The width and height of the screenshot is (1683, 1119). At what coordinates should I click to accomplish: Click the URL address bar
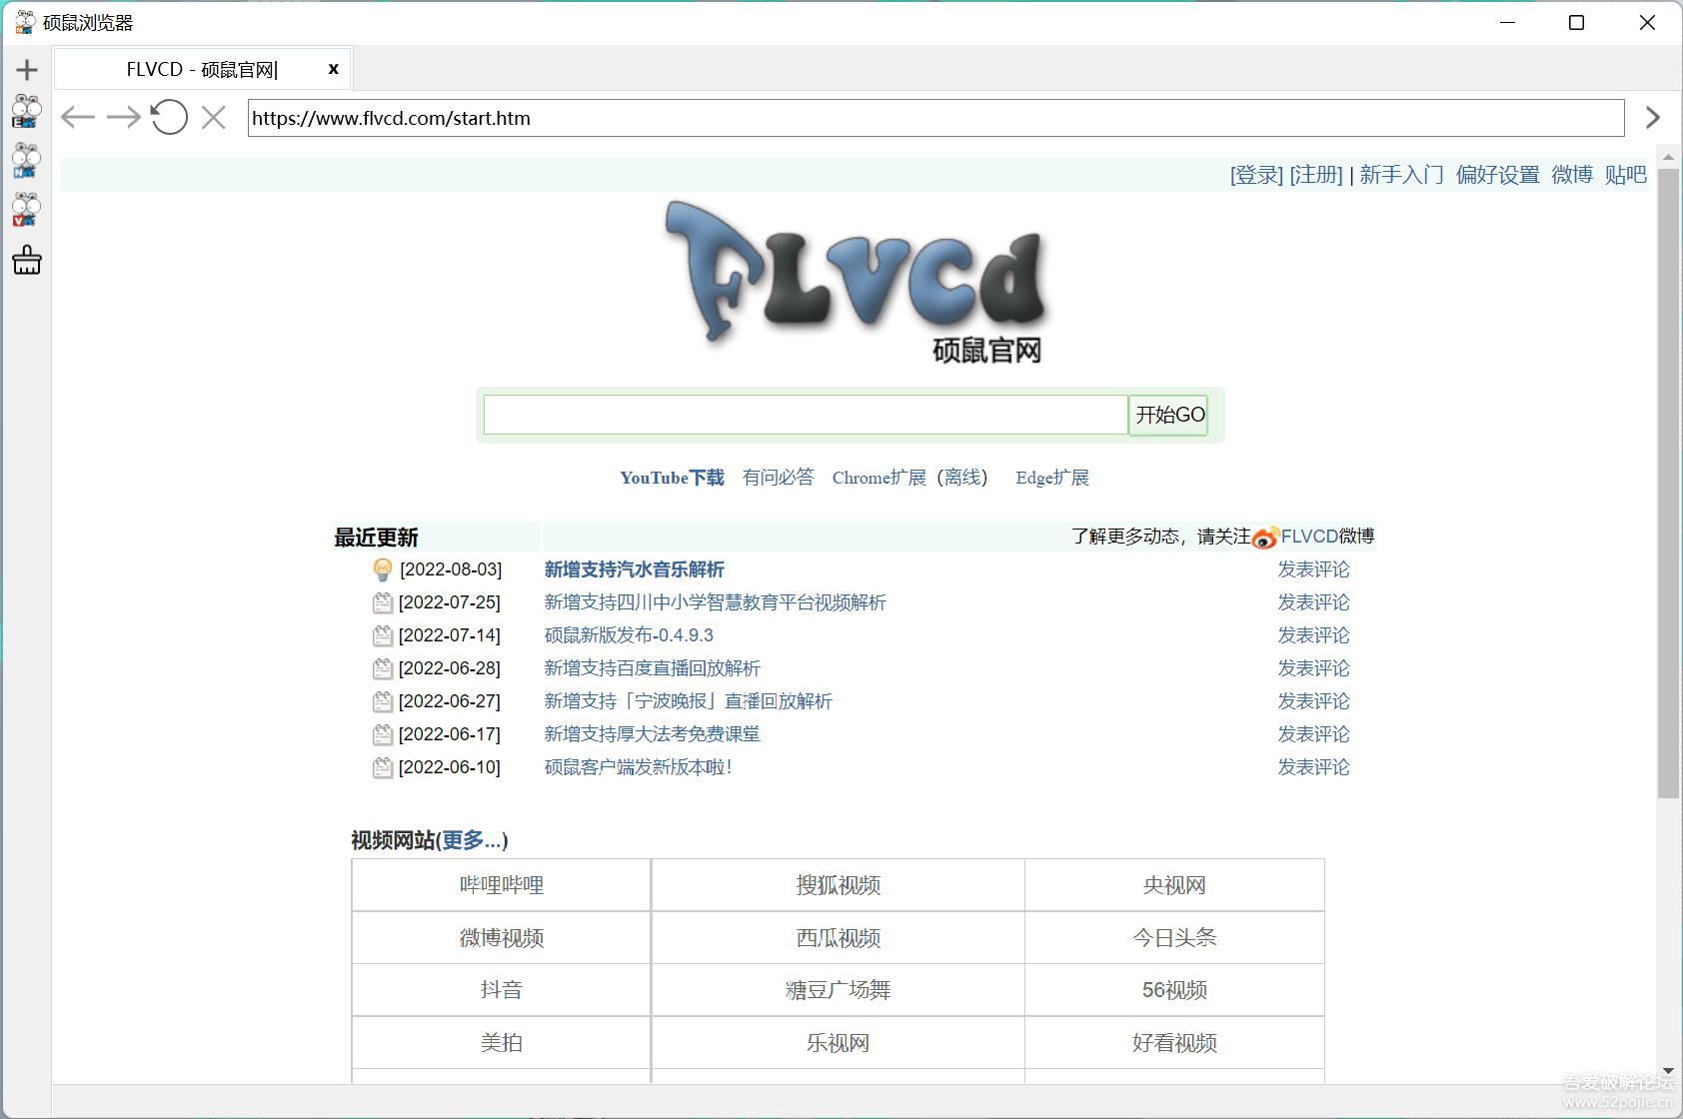coord(935,118)
